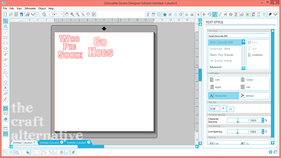Screen dimensions: 281x158
Task: Open the Object menu
Action: (x=42, y=8)
